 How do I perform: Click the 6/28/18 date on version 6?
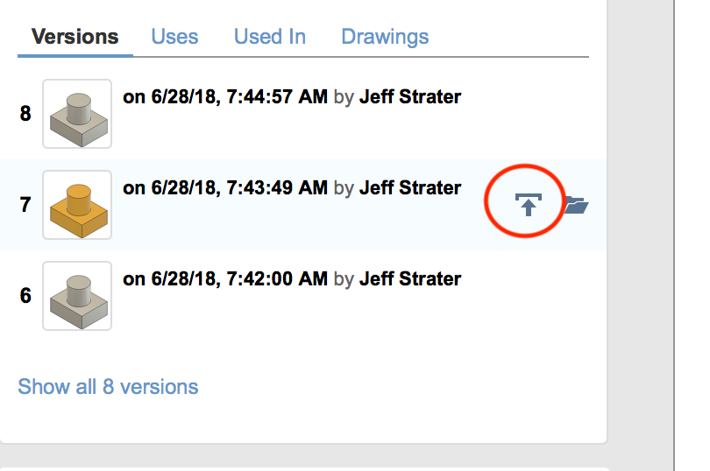(x=186, y=278)
